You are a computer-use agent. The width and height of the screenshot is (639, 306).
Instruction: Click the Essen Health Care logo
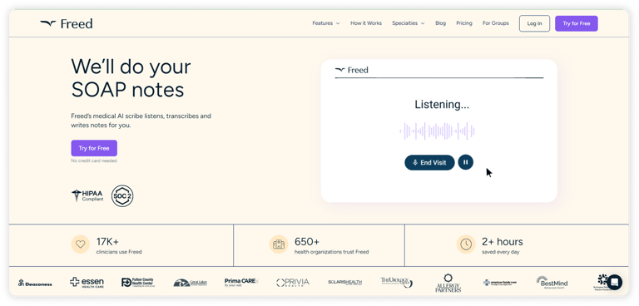click(87, 282)
